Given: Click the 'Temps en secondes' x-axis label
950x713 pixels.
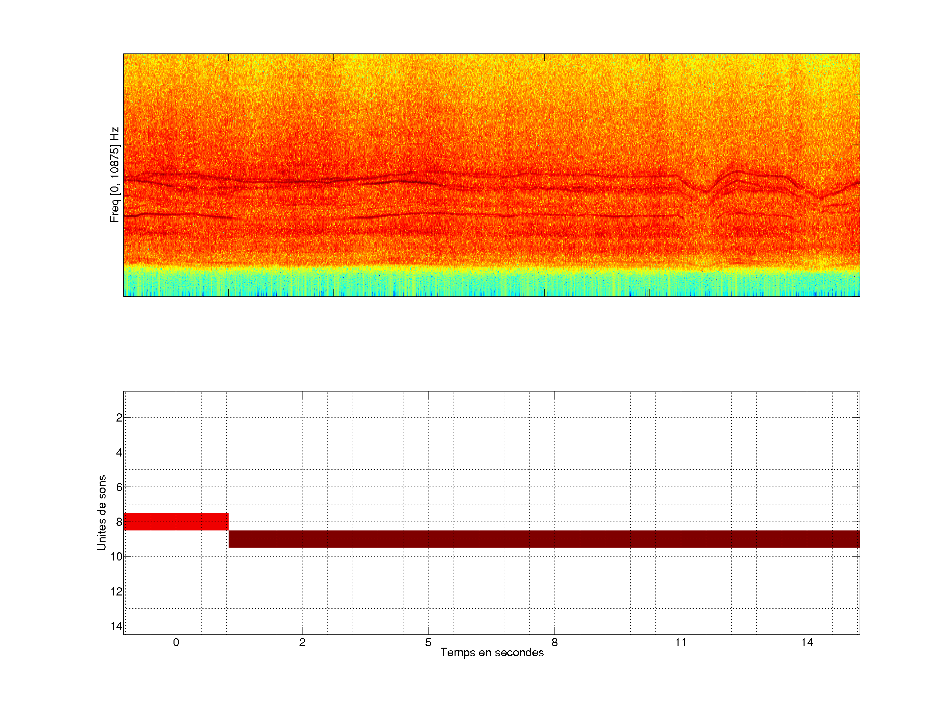Looking at the screenshot, I should click(x=492, y=652).
